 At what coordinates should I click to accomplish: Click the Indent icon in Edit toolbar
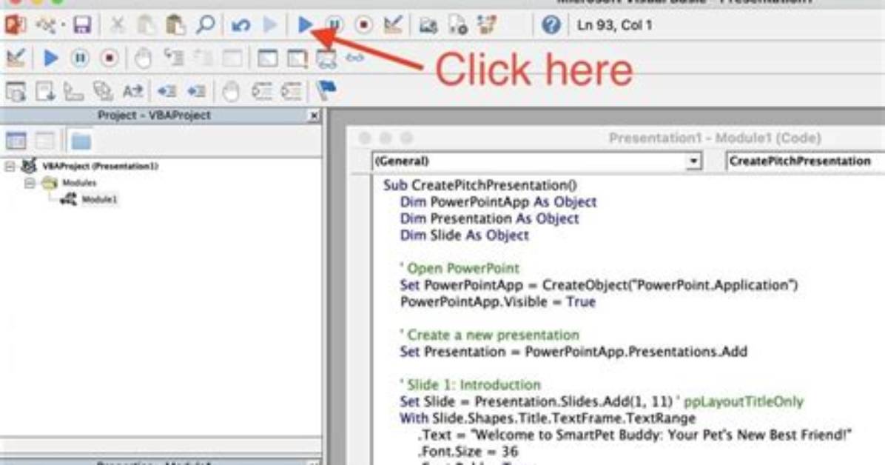pos(167,91)
